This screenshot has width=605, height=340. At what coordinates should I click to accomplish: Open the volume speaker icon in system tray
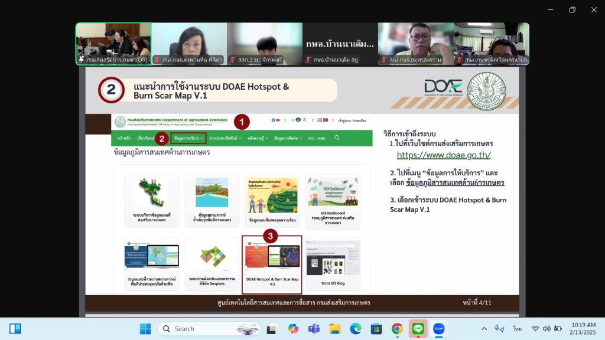point(547,329)
